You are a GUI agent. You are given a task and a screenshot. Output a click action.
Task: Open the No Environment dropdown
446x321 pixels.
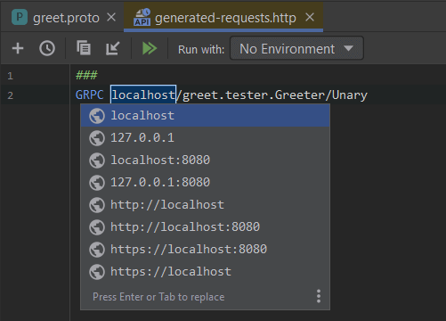point(296,48)
